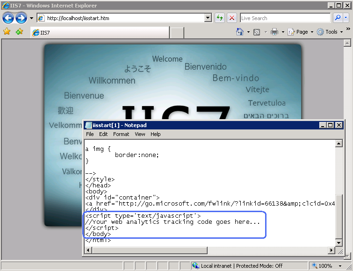Expand the address bar history dropdown
This screenshot has width=353, height=271.
(x=208, y=18)
